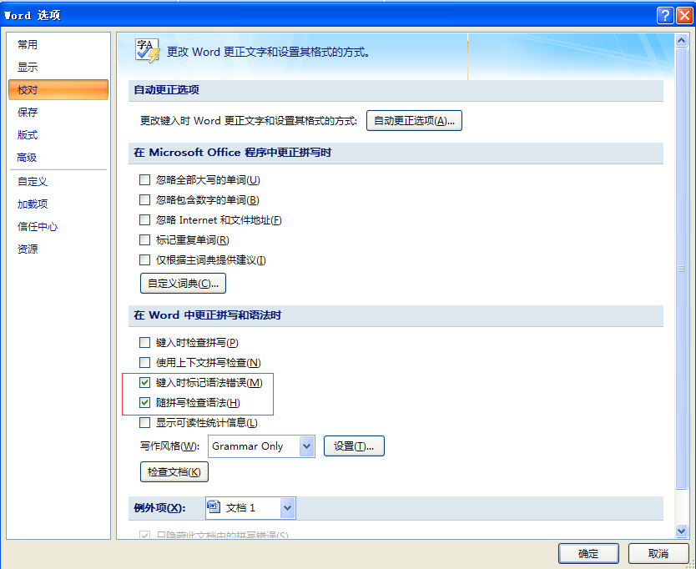Expand the 写作风格 Grammar Only dropdown
This screenshot has width=696, height=569.
(x=307, y=446)
